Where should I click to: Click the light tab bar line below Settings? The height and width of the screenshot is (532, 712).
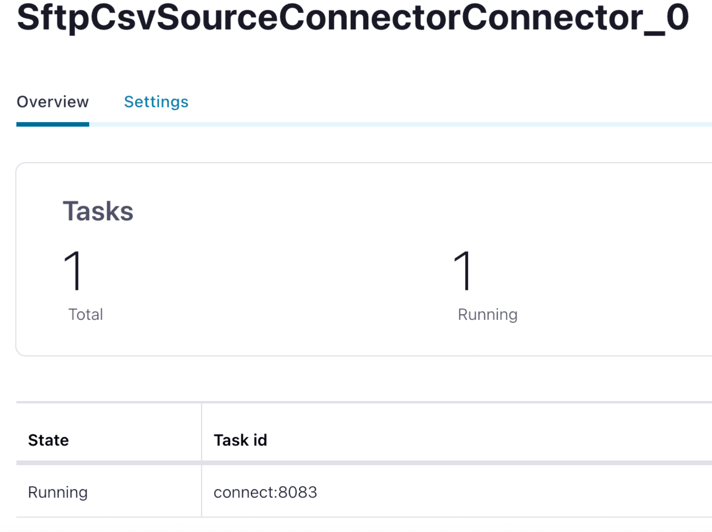click(x=156, y=124)
